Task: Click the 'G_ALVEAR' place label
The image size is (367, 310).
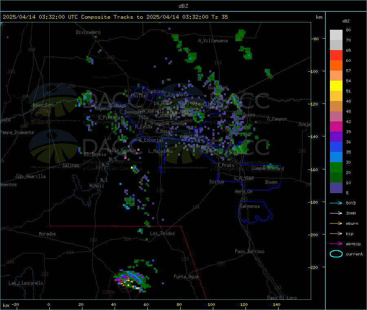Action: 244,178
